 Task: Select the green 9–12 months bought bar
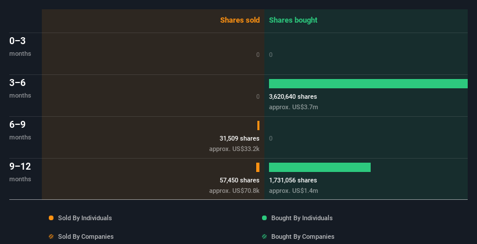[320, 167]
